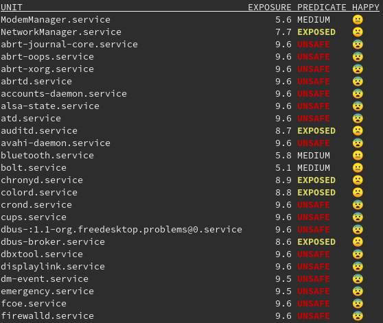Click the sad face emoji for dbus-broker.service
The width and height of the screenshot is (383, 323).
coord(358,242)
